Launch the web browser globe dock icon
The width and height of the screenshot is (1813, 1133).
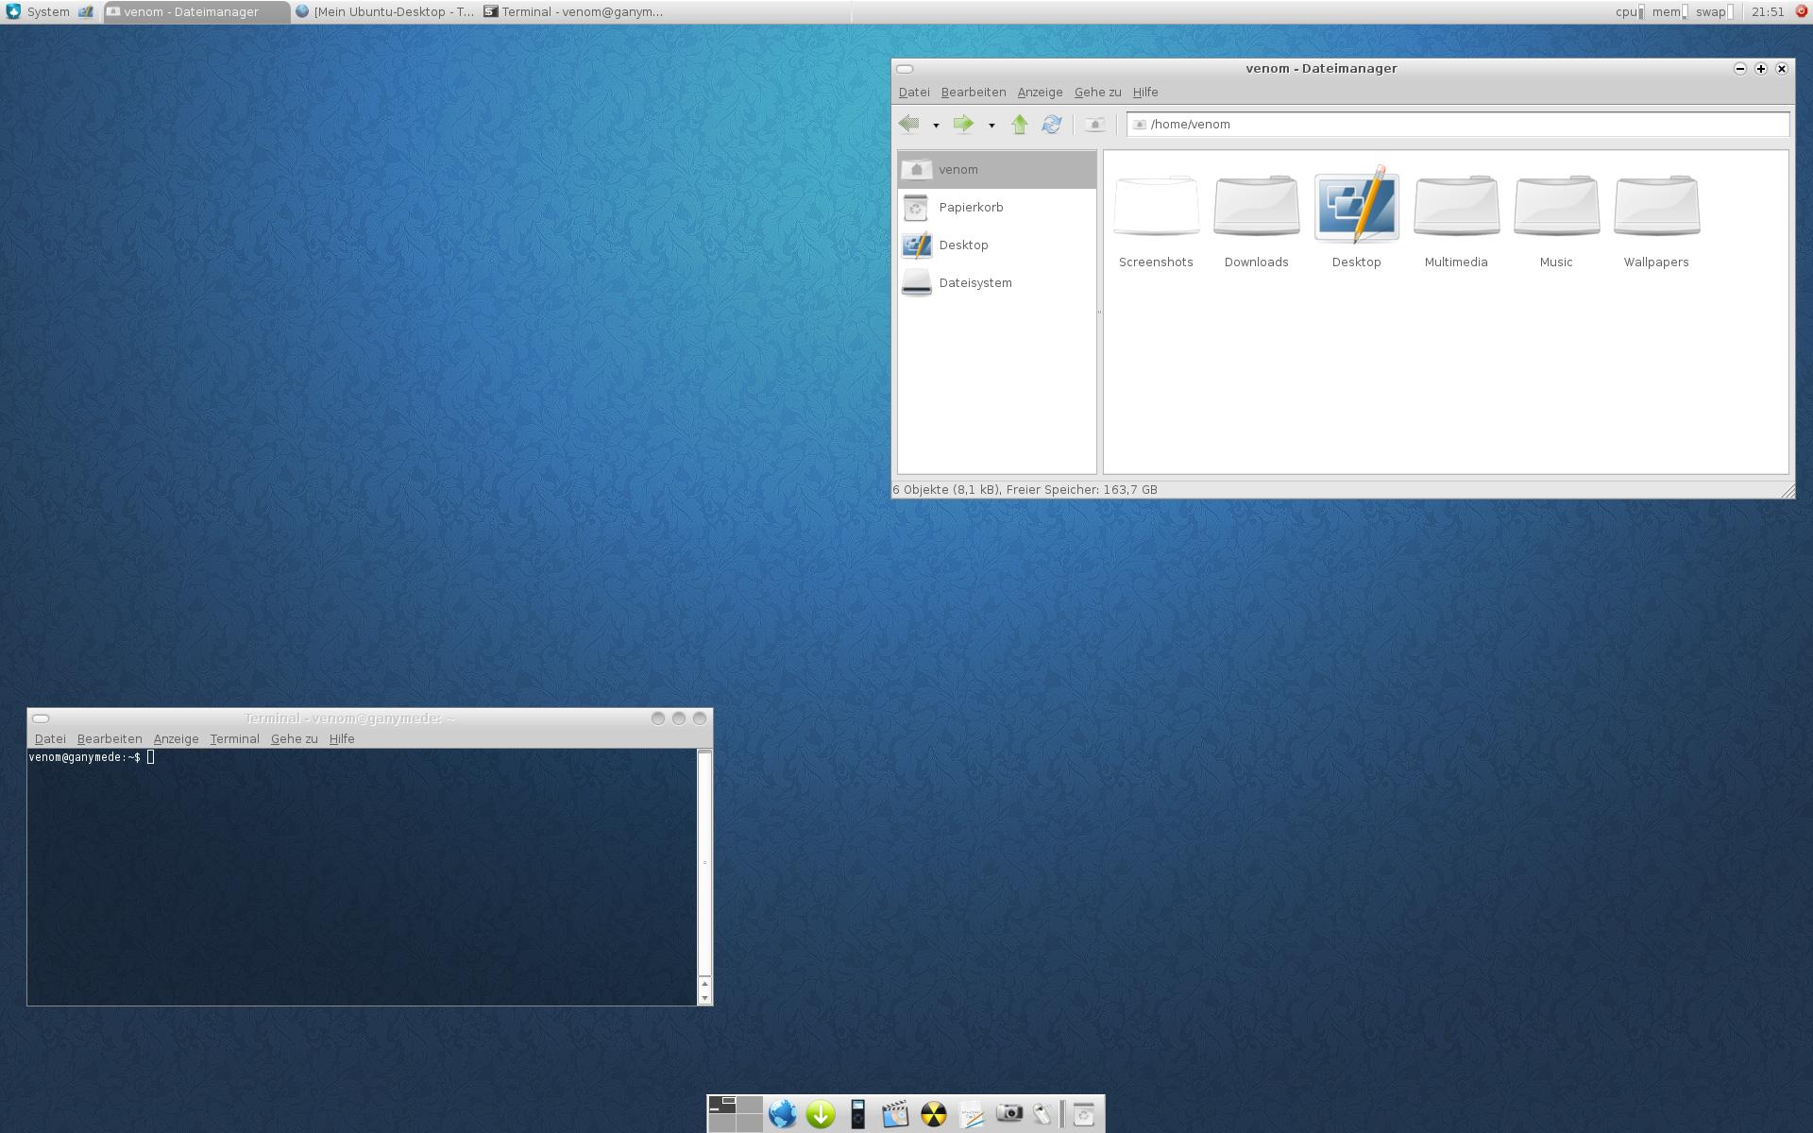tap(782, 1114)
